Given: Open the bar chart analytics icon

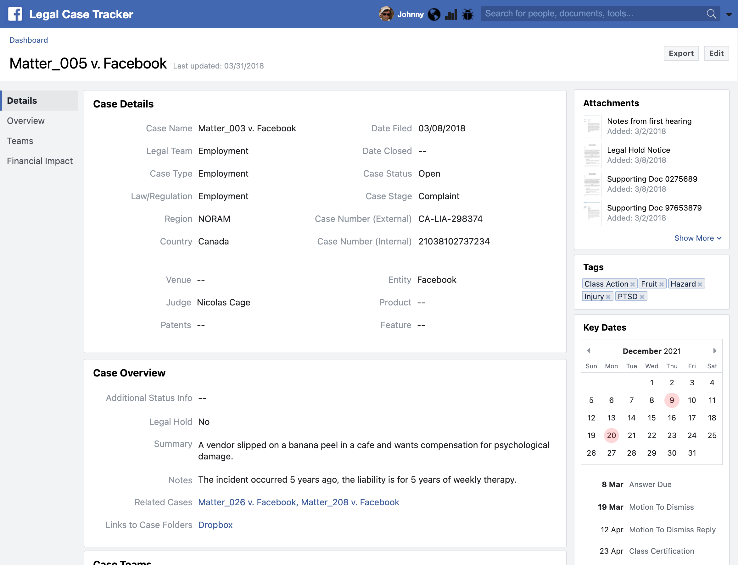Looking at the screenshot, I should click(451, 14).
